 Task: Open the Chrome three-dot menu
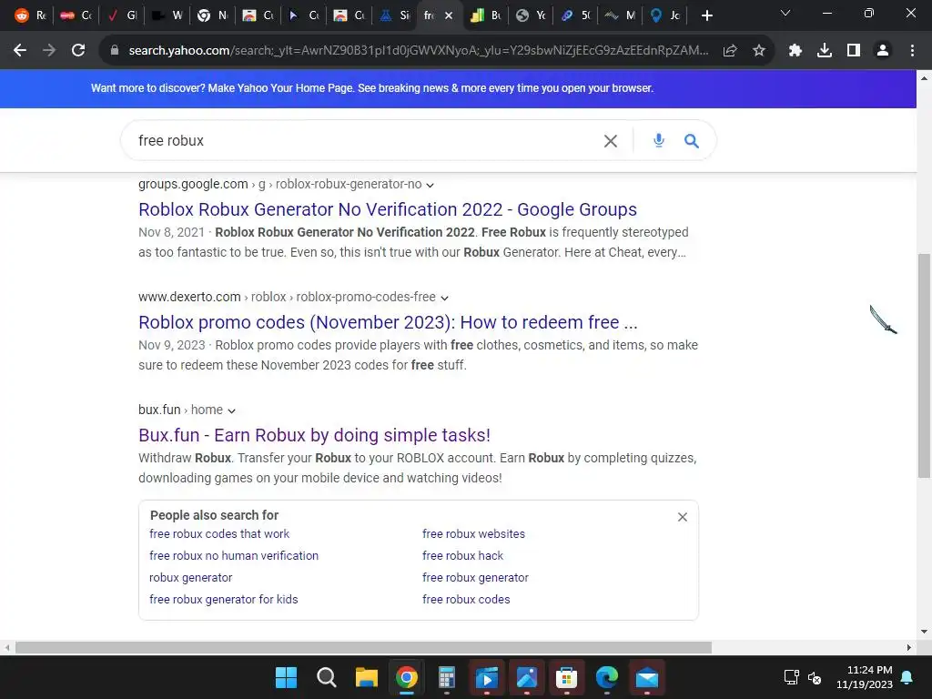(912, 51)
